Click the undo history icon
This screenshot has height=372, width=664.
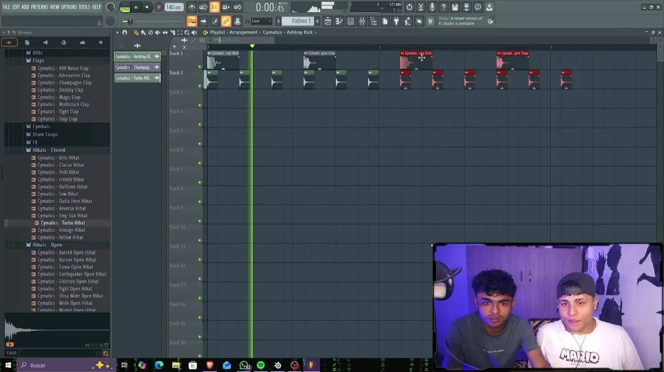(x=409, y=7)
